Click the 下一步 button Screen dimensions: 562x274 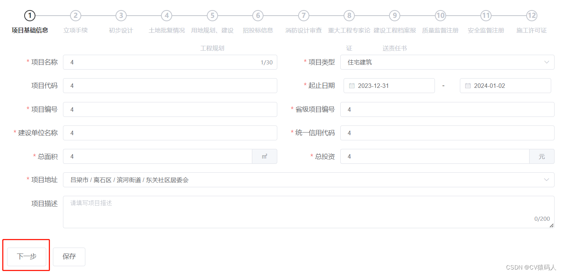click(26, 257)
